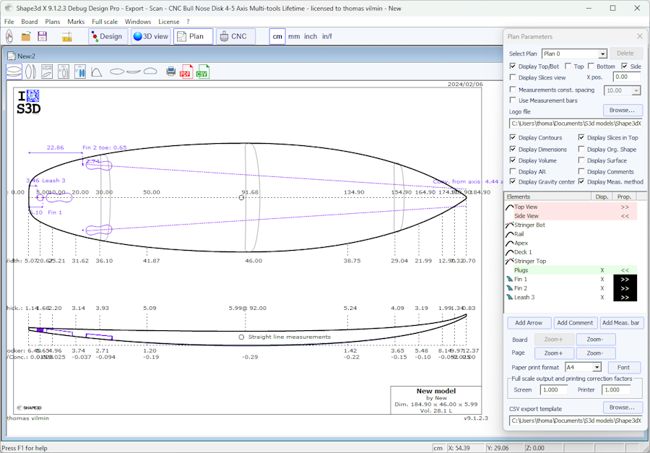Open the Full scale menu
The width and height of the screenshot is (650, 453).
point(105,22)
